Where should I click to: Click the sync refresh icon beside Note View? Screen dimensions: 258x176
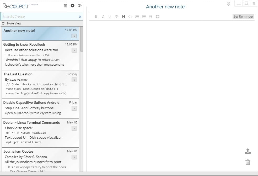point(3,23)
